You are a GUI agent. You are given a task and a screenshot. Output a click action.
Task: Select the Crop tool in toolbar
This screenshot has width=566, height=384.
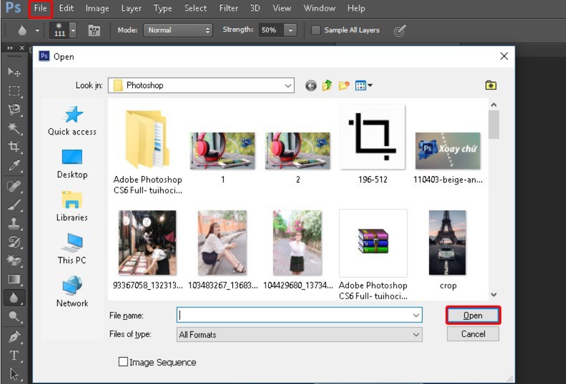14,147
